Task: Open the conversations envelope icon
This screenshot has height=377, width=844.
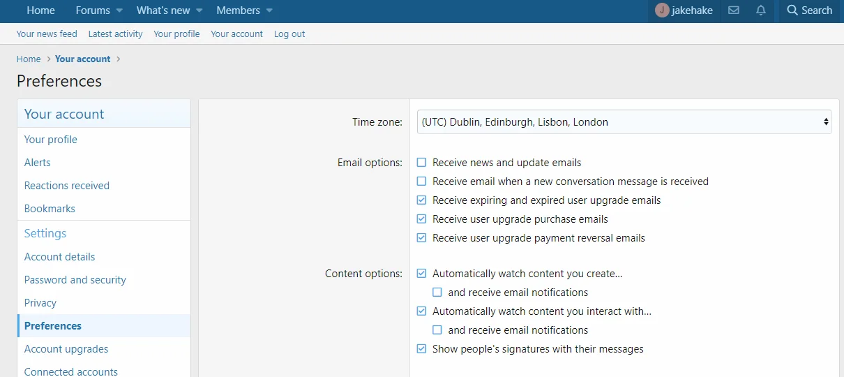Action: [733, 10]
